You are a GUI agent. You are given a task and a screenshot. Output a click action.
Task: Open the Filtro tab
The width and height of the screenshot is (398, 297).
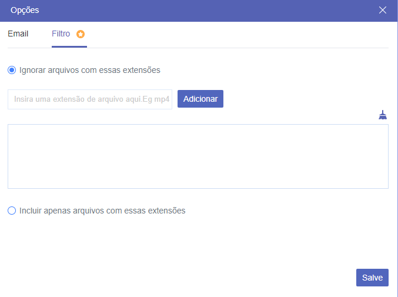pos(61,34)
